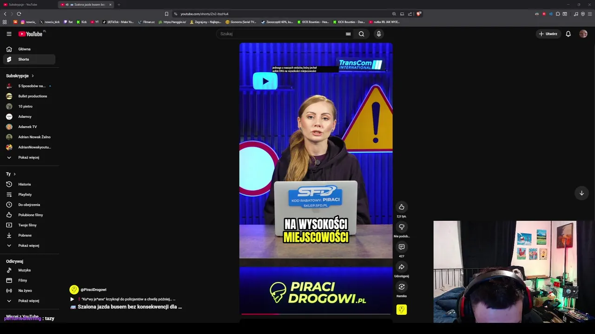Image resolution: width=595 pixels, height=334 pixels.
Task: Open the nowciu_ Instagram bookmark
Action: [28, 22]
